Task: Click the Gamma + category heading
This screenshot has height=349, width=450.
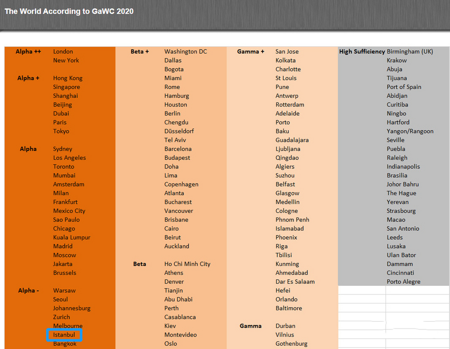Action: point(250,52)
